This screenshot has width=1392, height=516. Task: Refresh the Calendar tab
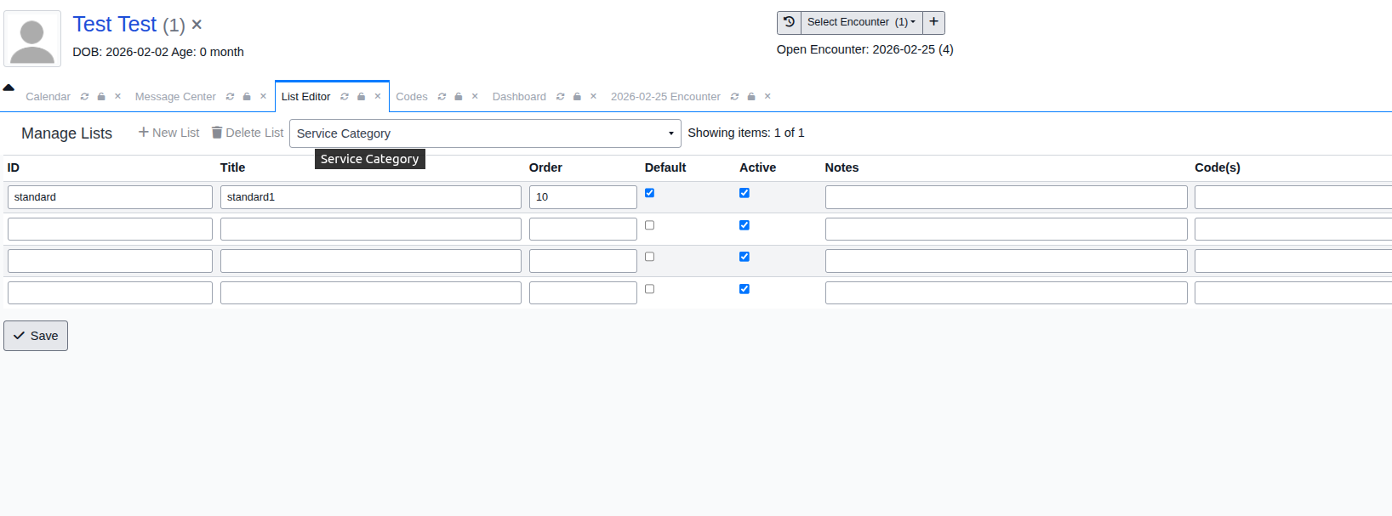84,97
